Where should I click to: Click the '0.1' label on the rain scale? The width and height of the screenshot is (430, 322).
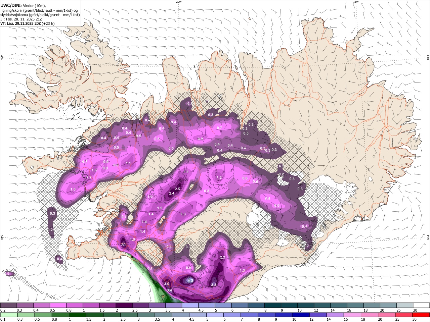(x=3, y=320)
